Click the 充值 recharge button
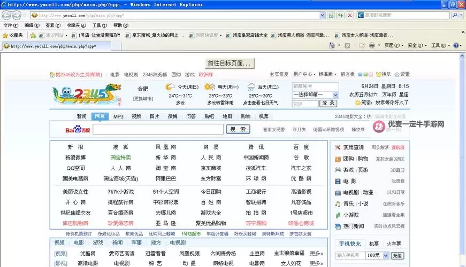Screen dimensions: 466x267 398,255
